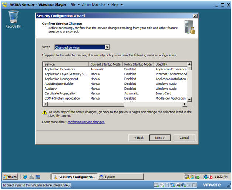Click the Smart Card Used By cell
This screenshot has width=232, height=190.
[x=163, y=93]
